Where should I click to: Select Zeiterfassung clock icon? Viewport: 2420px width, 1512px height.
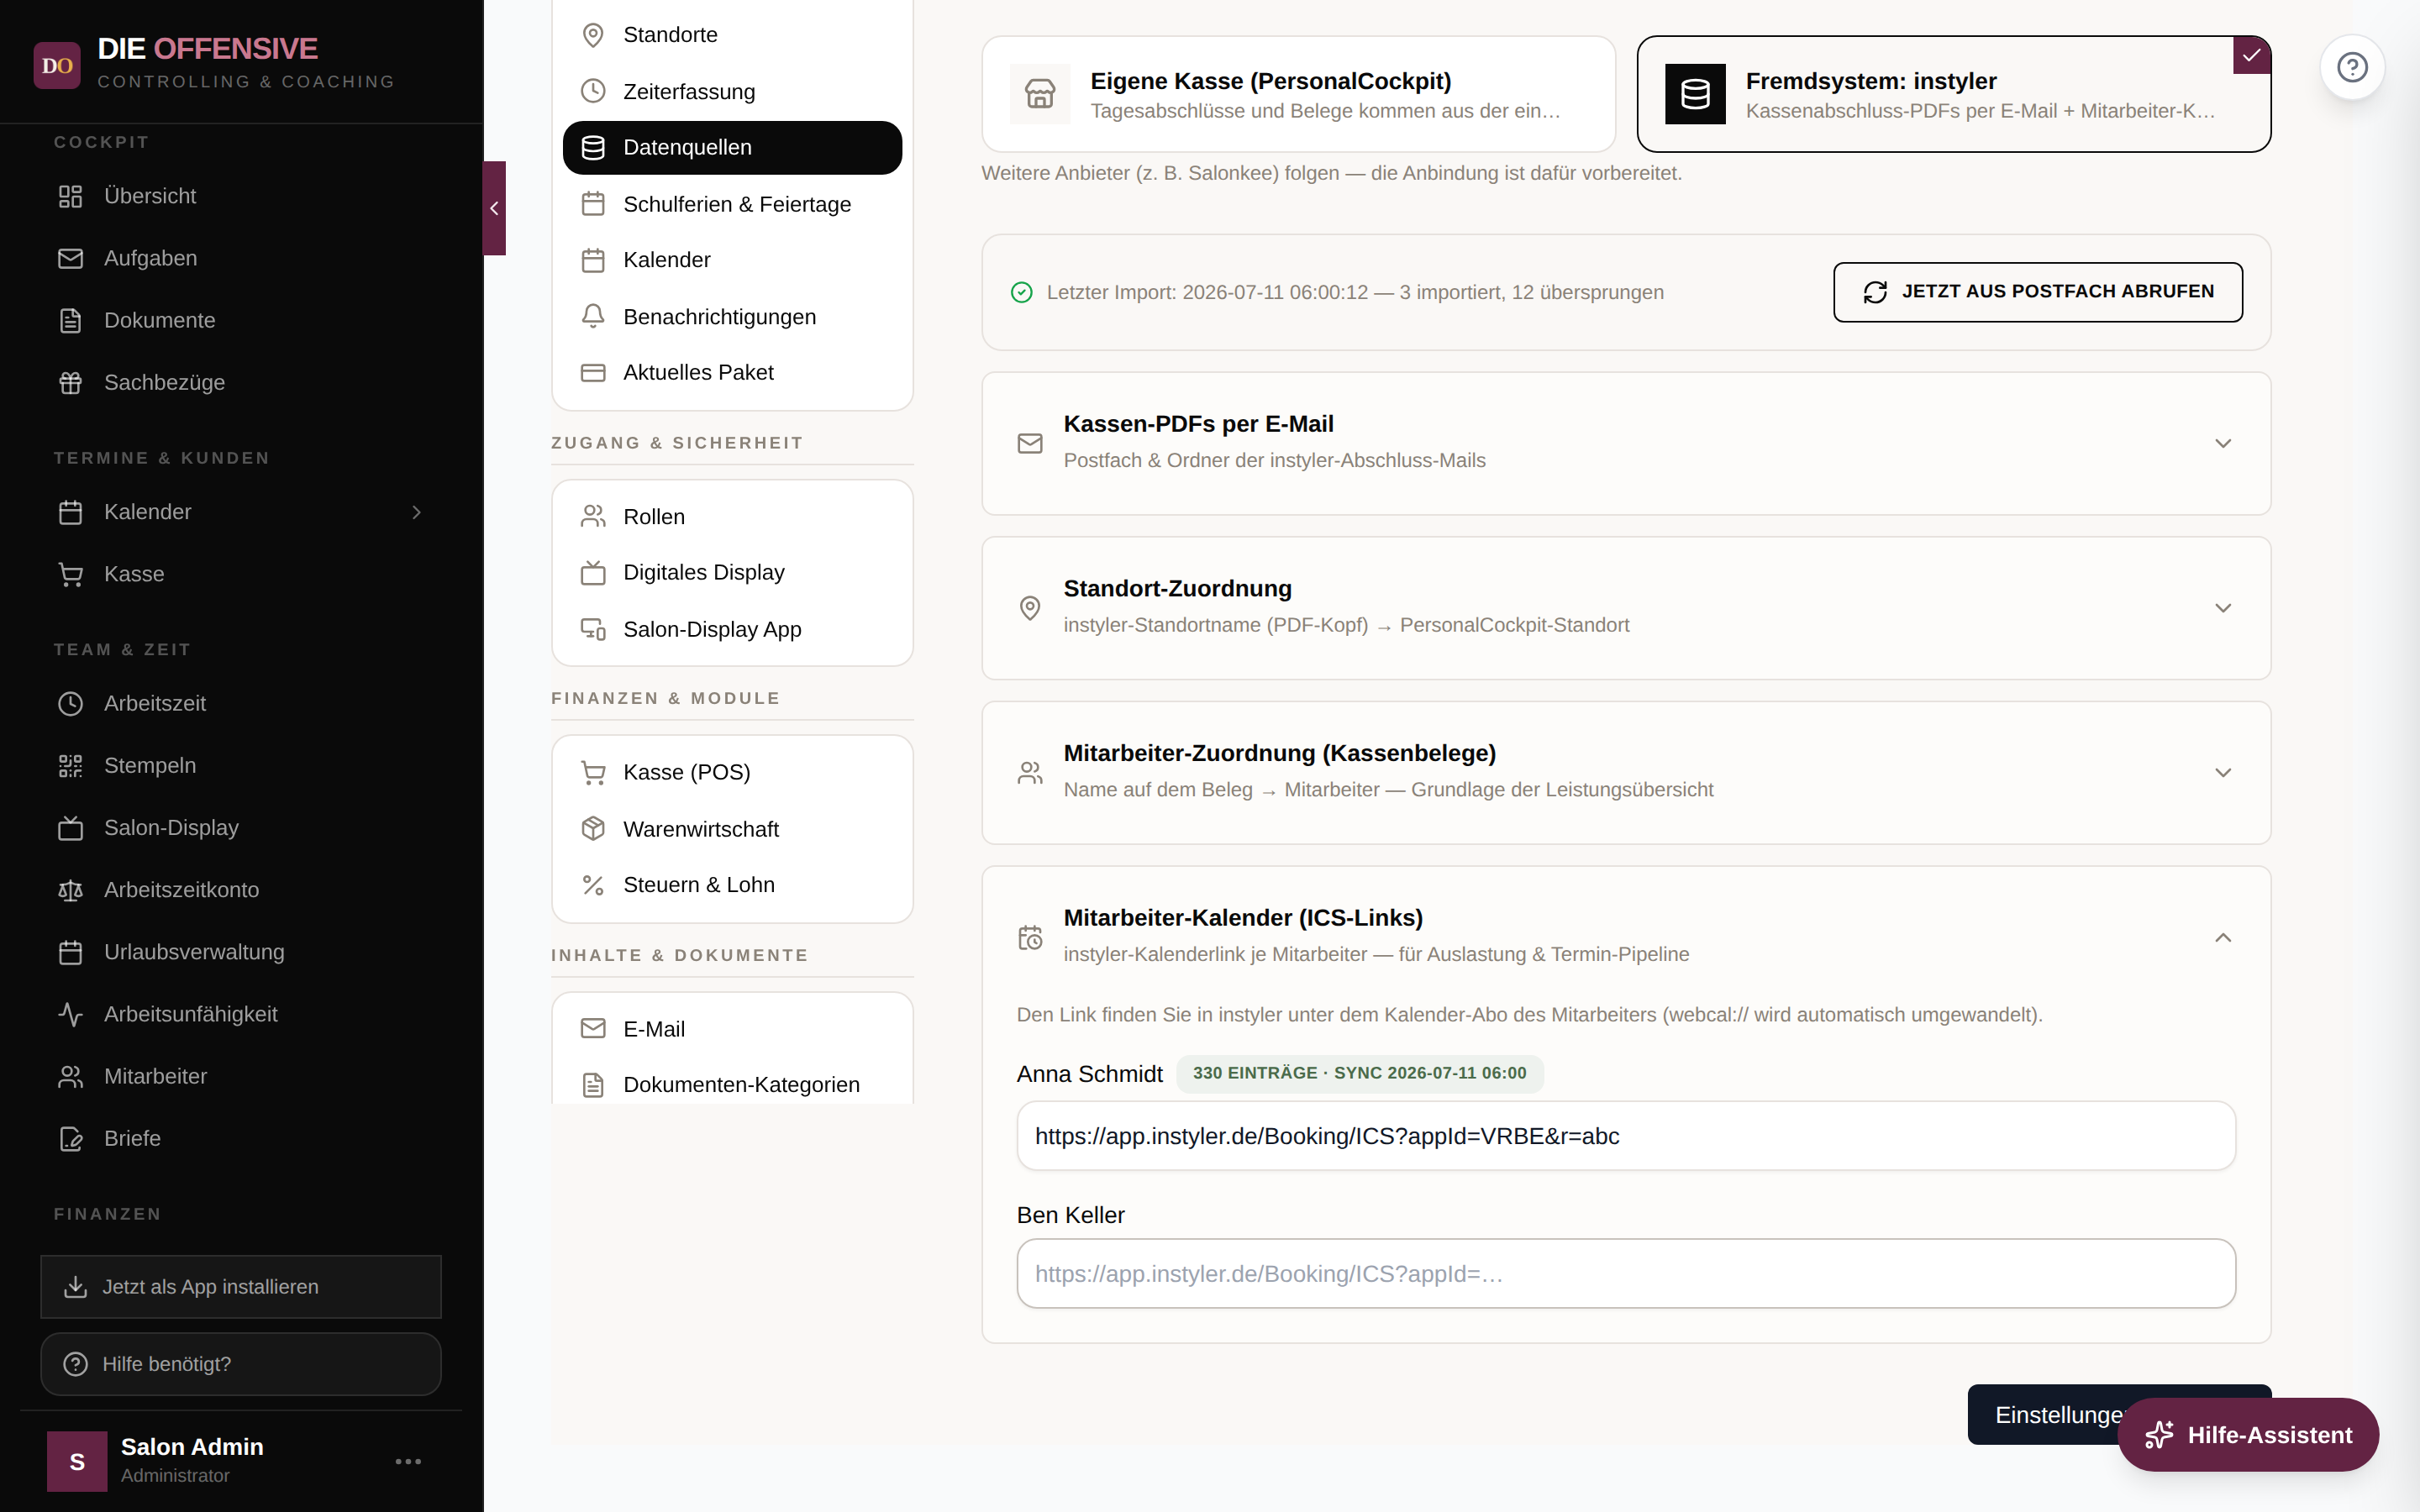593,91
